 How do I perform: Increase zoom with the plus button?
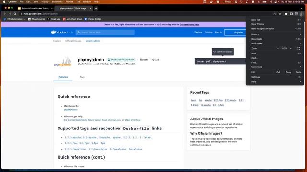click(291, 49)
